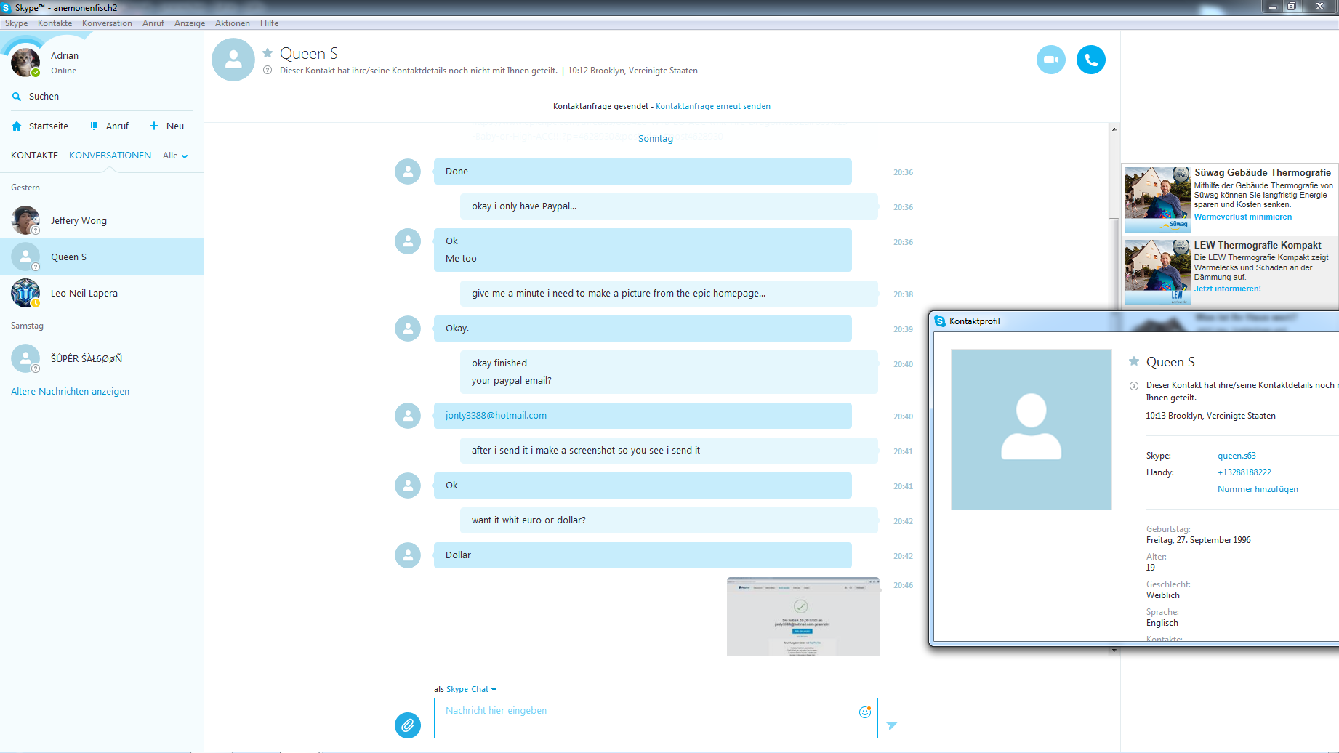Click Nummer hinzufügen link
This screenshot has width=1339, height=753.
(x=1258, y=489)
